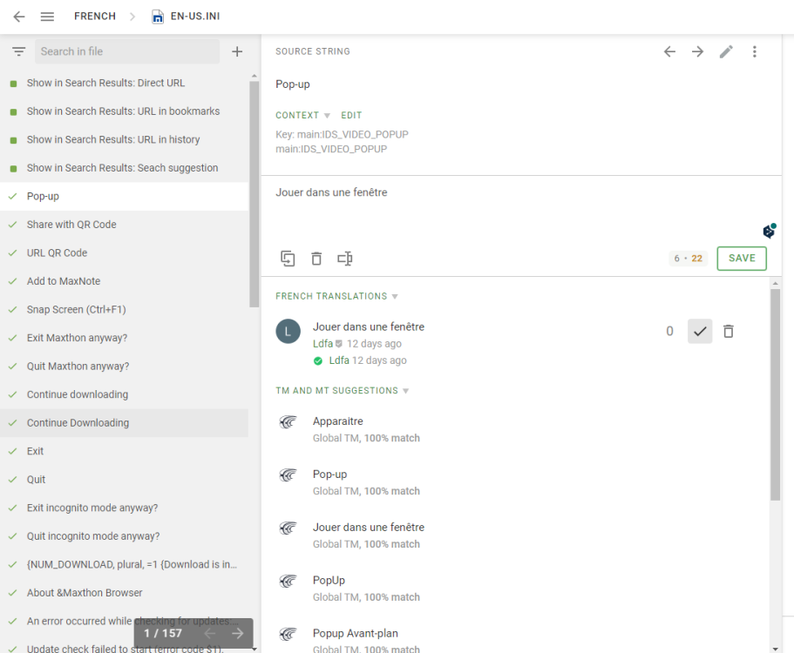Click the FRENCH breadcrumb
794x653 pixels.
95,17
